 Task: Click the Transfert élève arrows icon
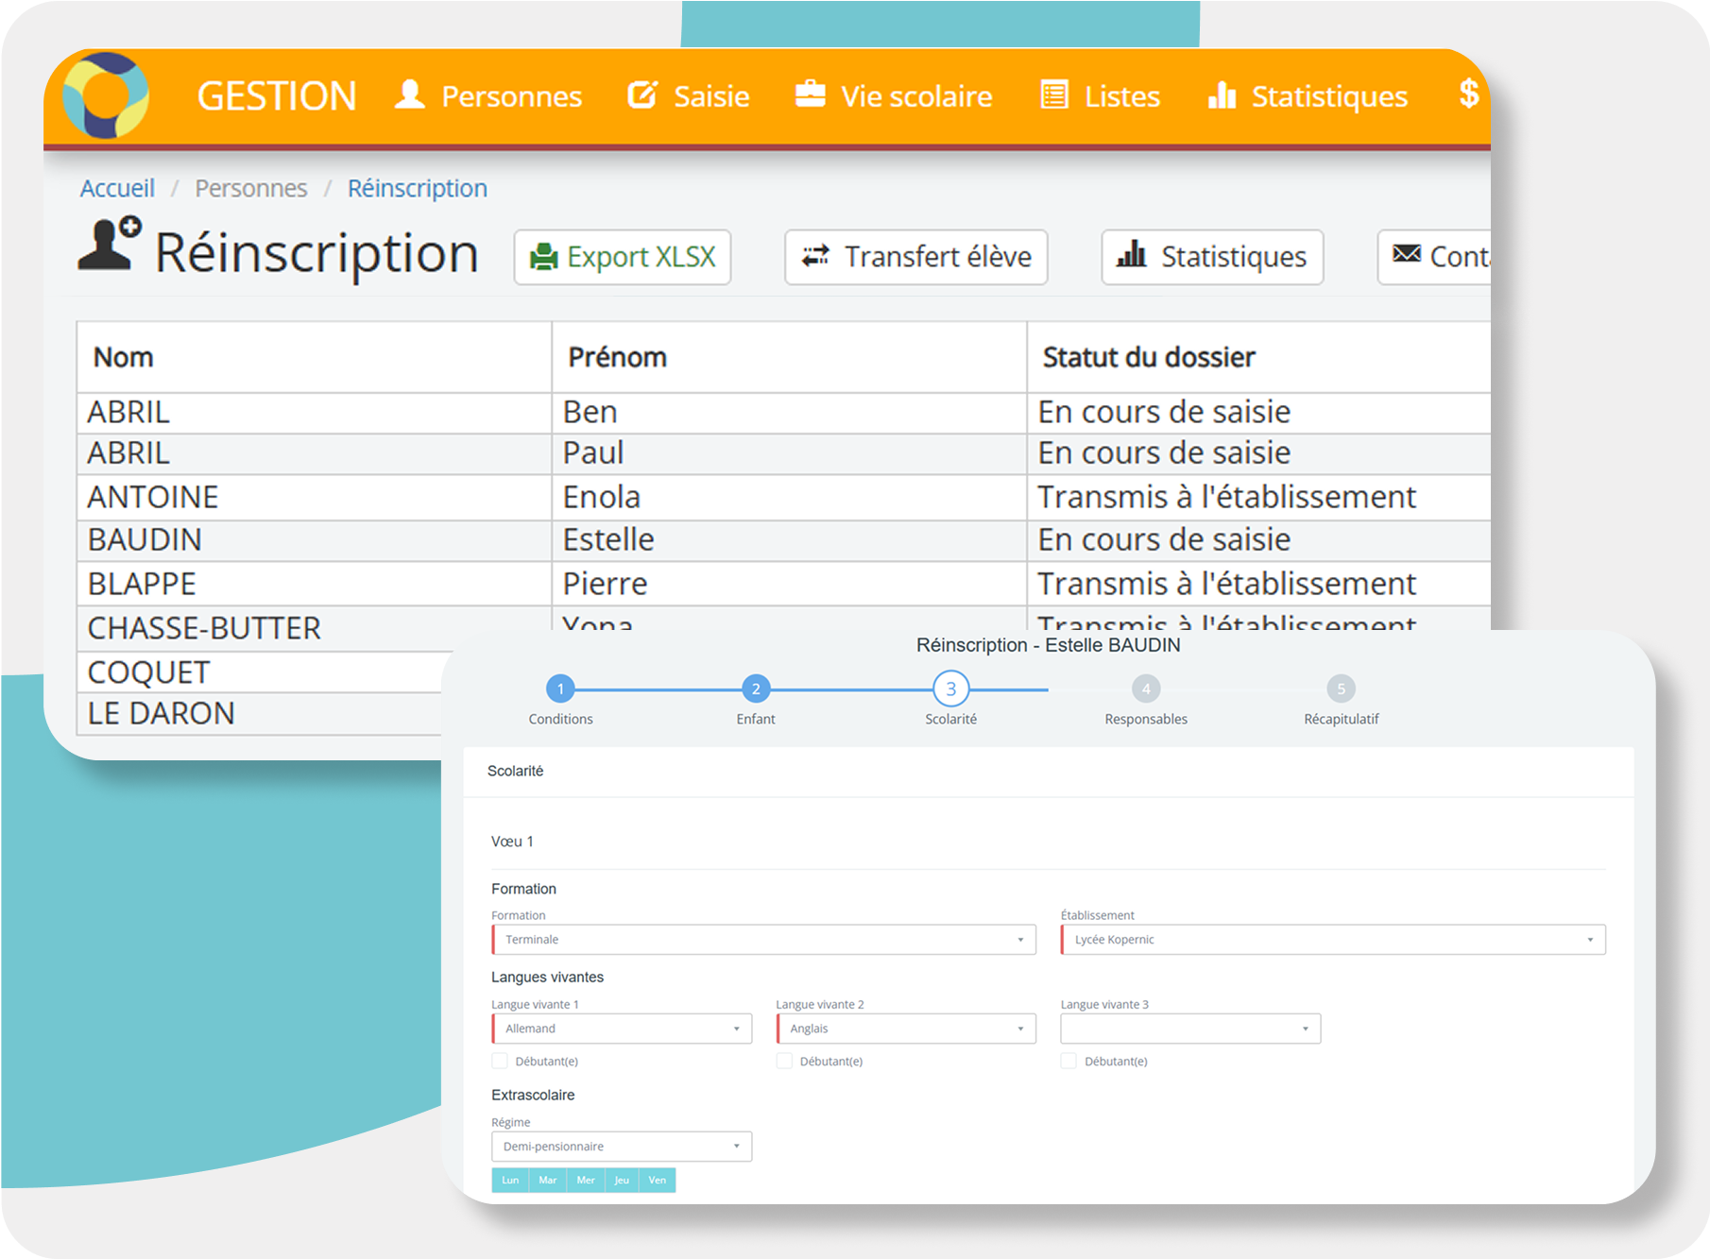coord(815,256)
